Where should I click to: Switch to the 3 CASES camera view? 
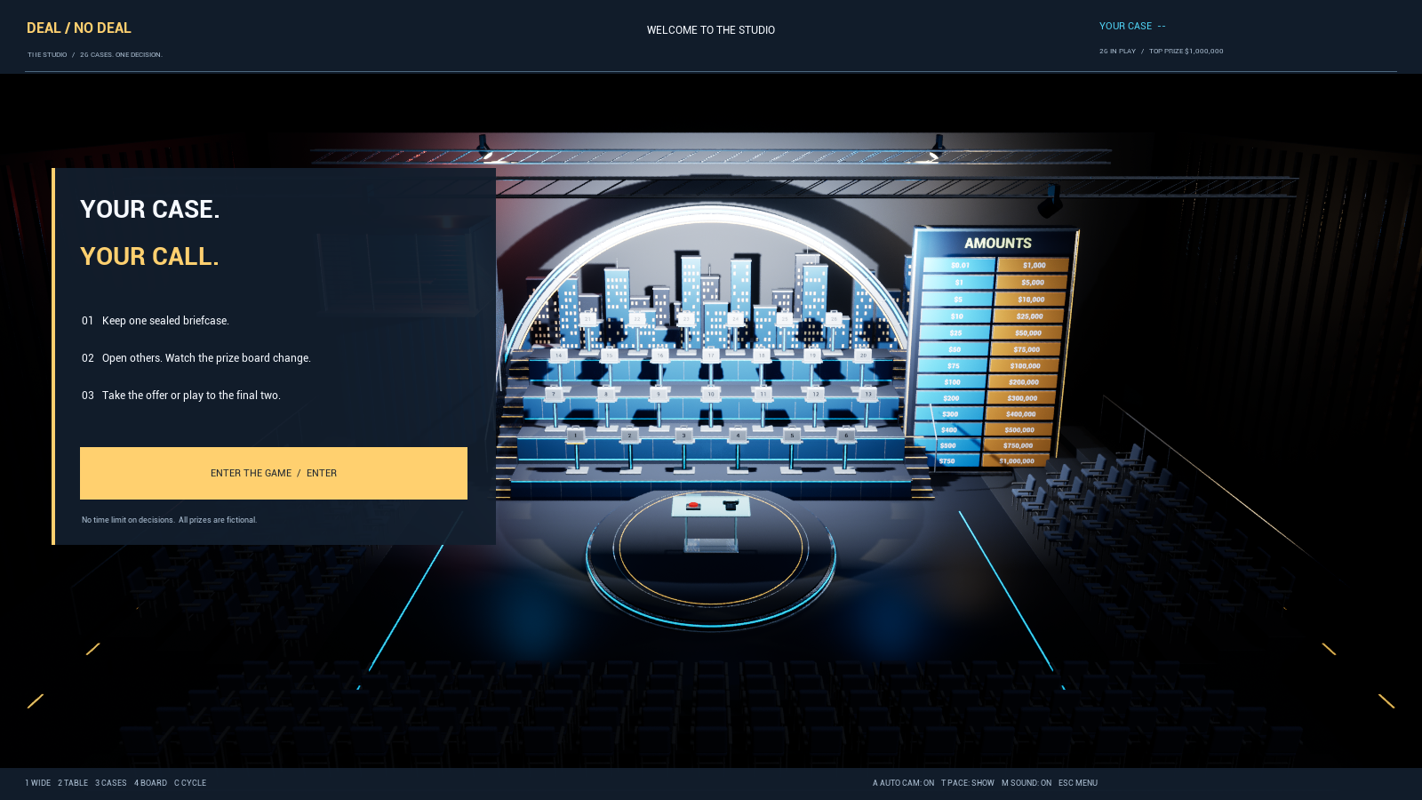111,783
